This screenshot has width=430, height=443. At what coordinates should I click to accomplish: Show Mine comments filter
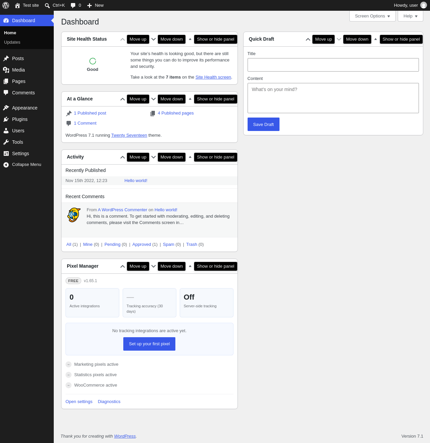[88, 245]
